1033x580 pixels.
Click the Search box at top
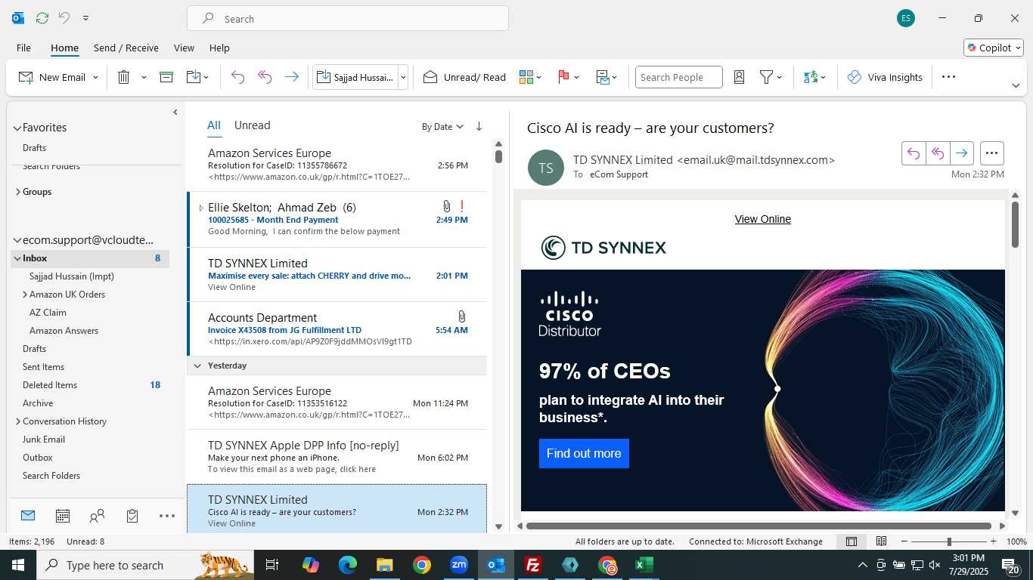click(x=348, y=18)
